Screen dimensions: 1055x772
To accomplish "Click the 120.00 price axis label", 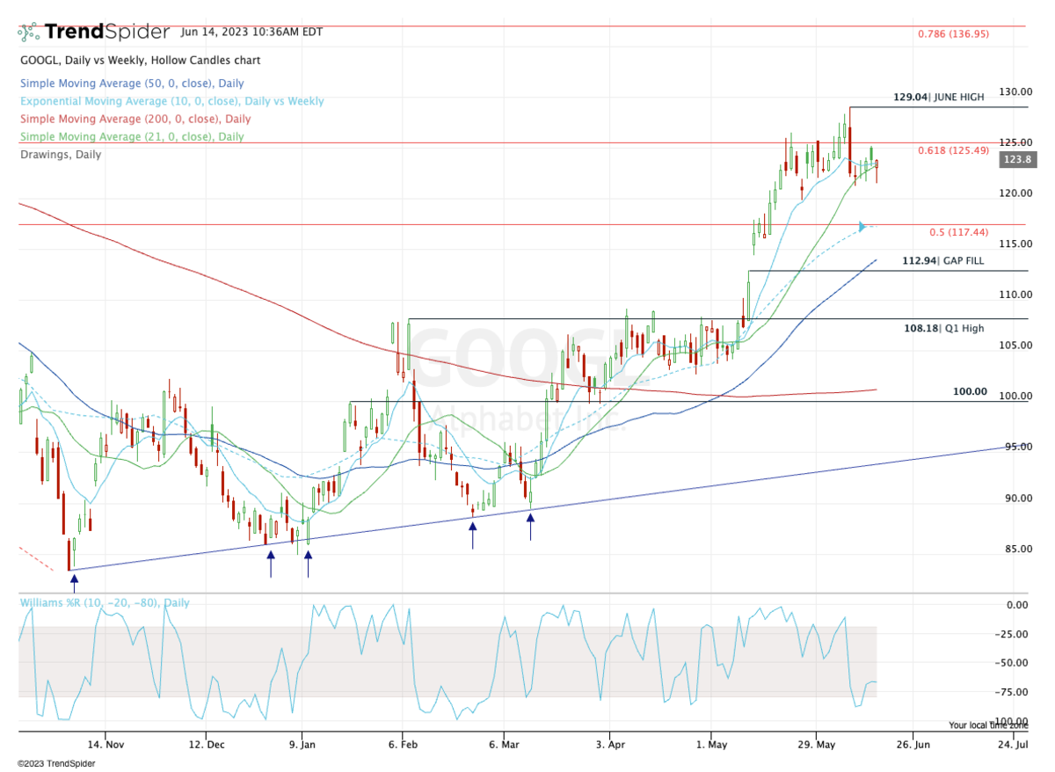I will [x=1015, y=193].
